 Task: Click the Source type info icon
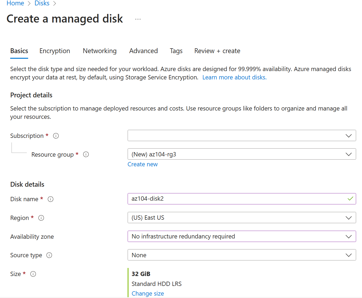tap(49, 255)
